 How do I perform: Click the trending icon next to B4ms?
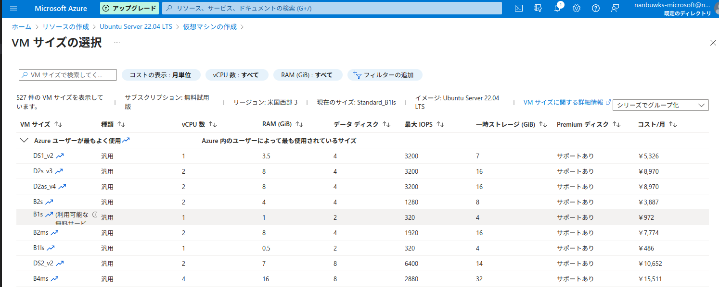click(55, 279)
